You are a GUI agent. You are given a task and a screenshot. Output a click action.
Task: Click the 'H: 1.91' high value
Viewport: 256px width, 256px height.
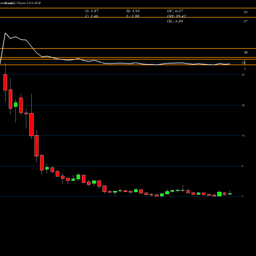click(x=133, y=11)
